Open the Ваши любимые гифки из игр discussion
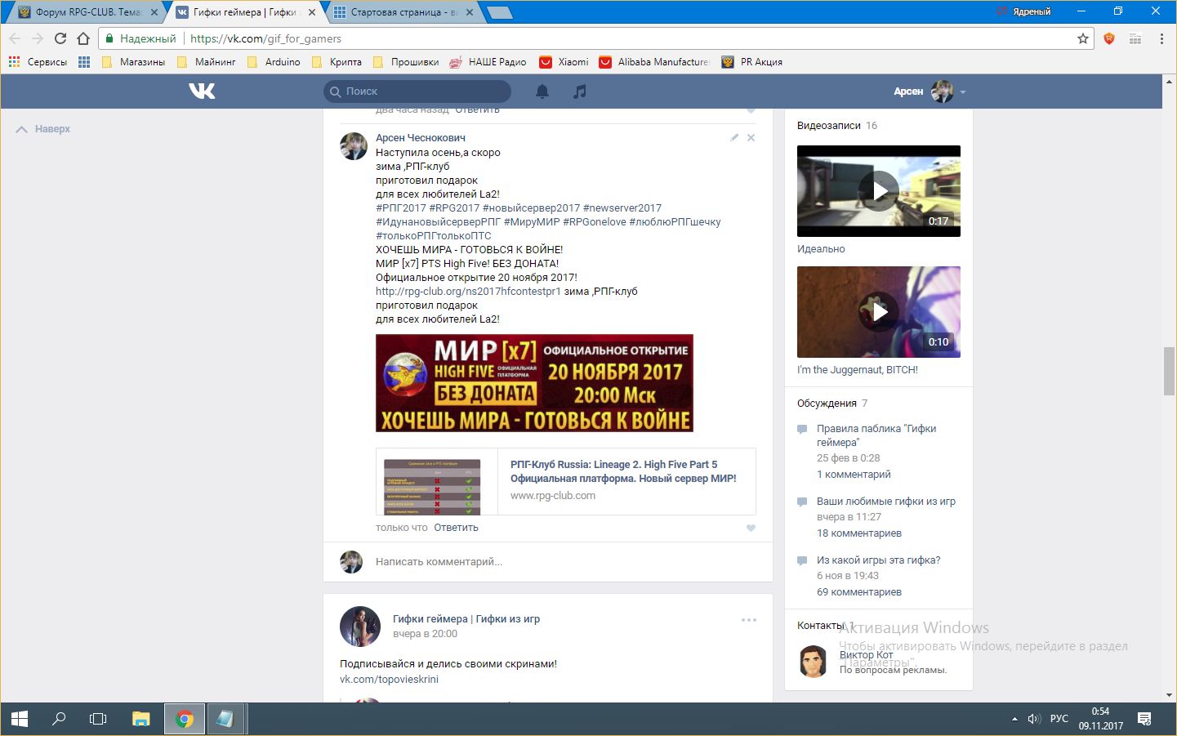The width and height of the screenshot is (1177, 736). pos(886,502)
